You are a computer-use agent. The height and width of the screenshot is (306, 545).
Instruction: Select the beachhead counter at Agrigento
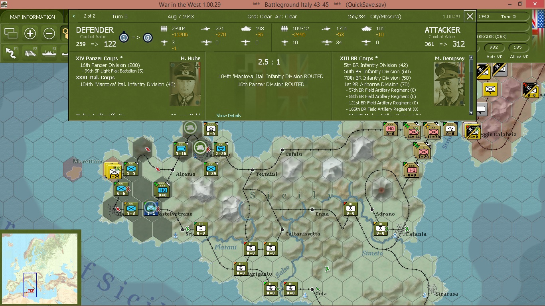[241, 269]
